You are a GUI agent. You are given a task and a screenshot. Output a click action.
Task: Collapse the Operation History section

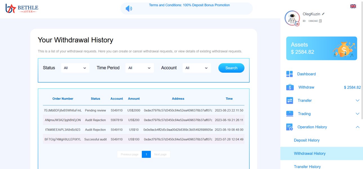point(357,127)
